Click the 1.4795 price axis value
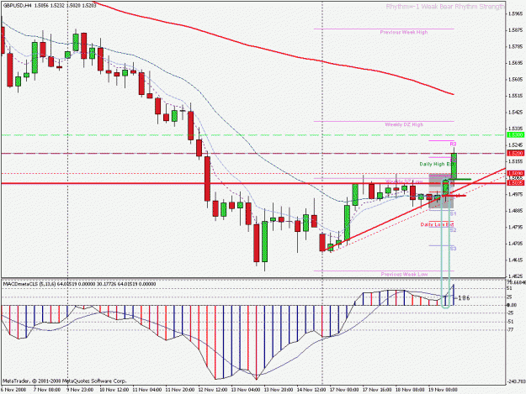Viewport: 526px width, 394px height. click(516, 227)
